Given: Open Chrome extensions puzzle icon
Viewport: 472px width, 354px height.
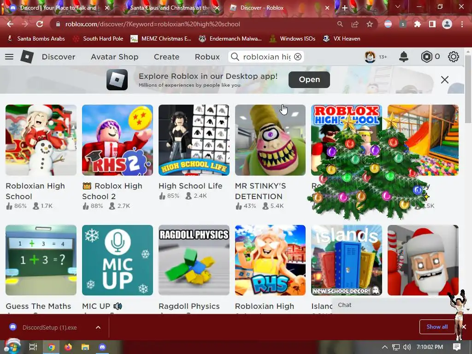Looking at the screenshot, I should click(x=418, y=24).
